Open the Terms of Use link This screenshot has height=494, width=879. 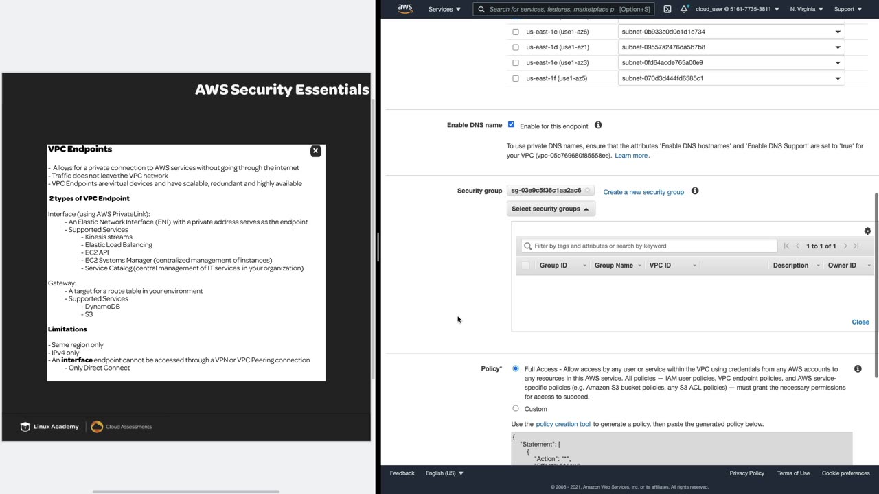click(793, 473)
